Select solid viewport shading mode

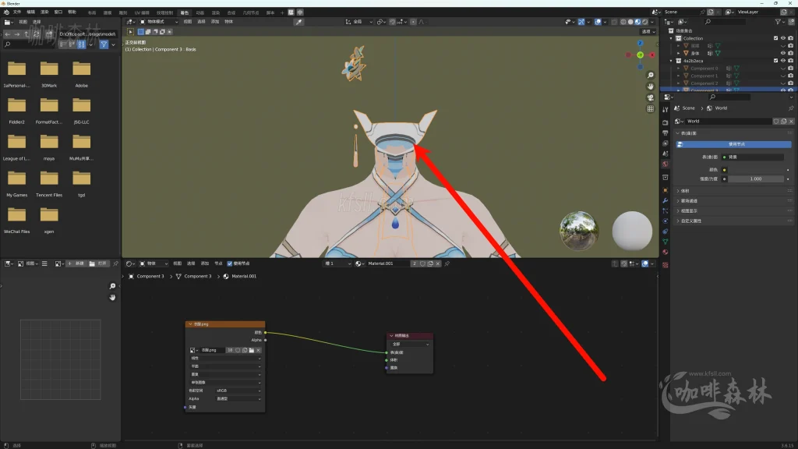point(630,22)
